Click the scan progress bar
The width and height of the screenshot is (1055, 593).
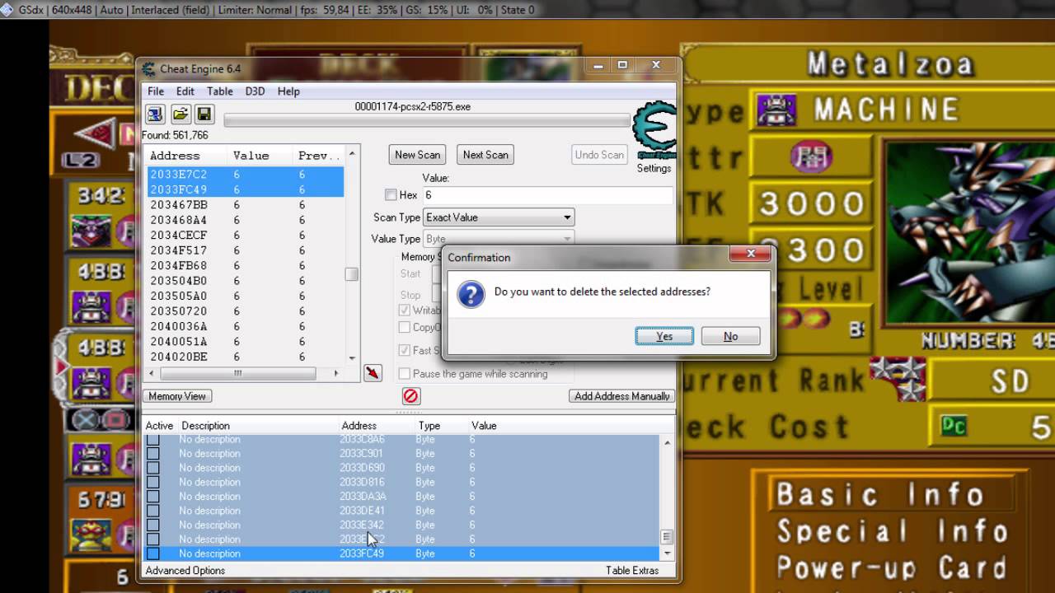click(x=426, y=121)
